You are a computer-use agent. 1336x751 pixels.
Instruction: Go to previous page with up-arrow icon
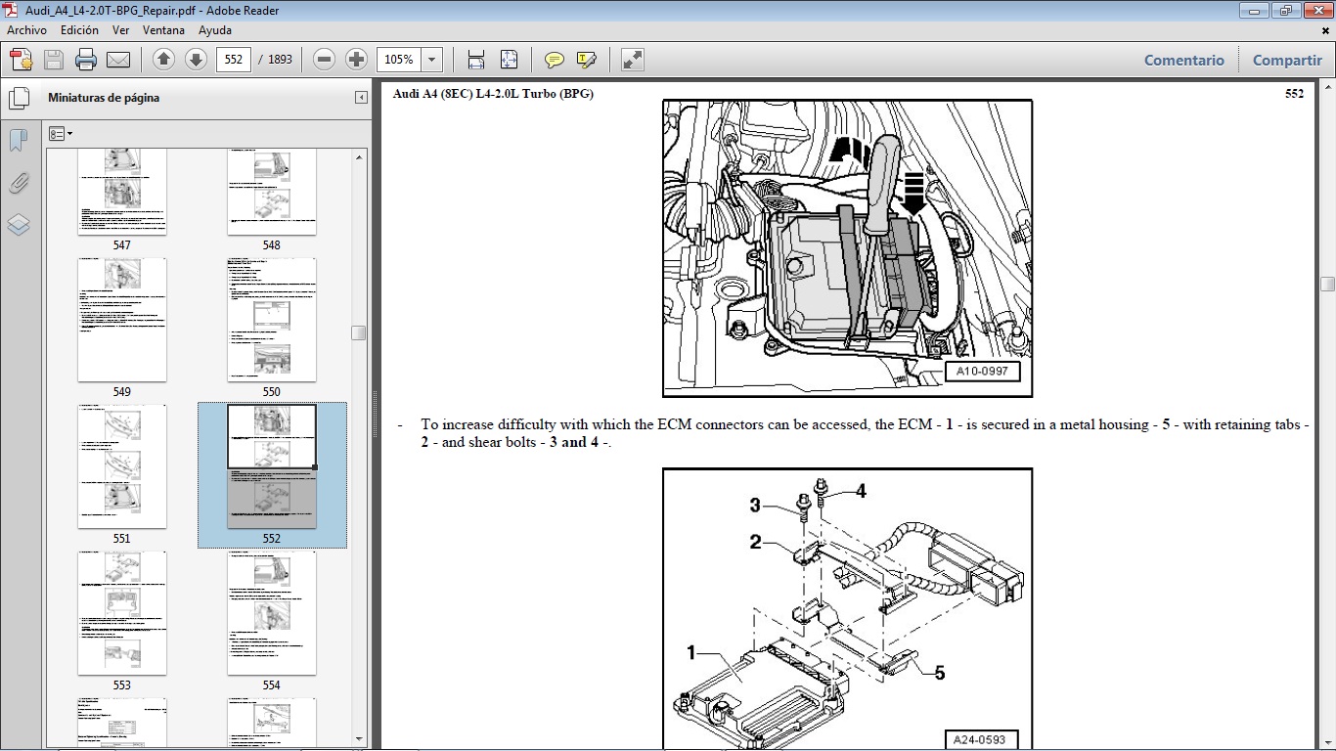click(x=162, y=59)
